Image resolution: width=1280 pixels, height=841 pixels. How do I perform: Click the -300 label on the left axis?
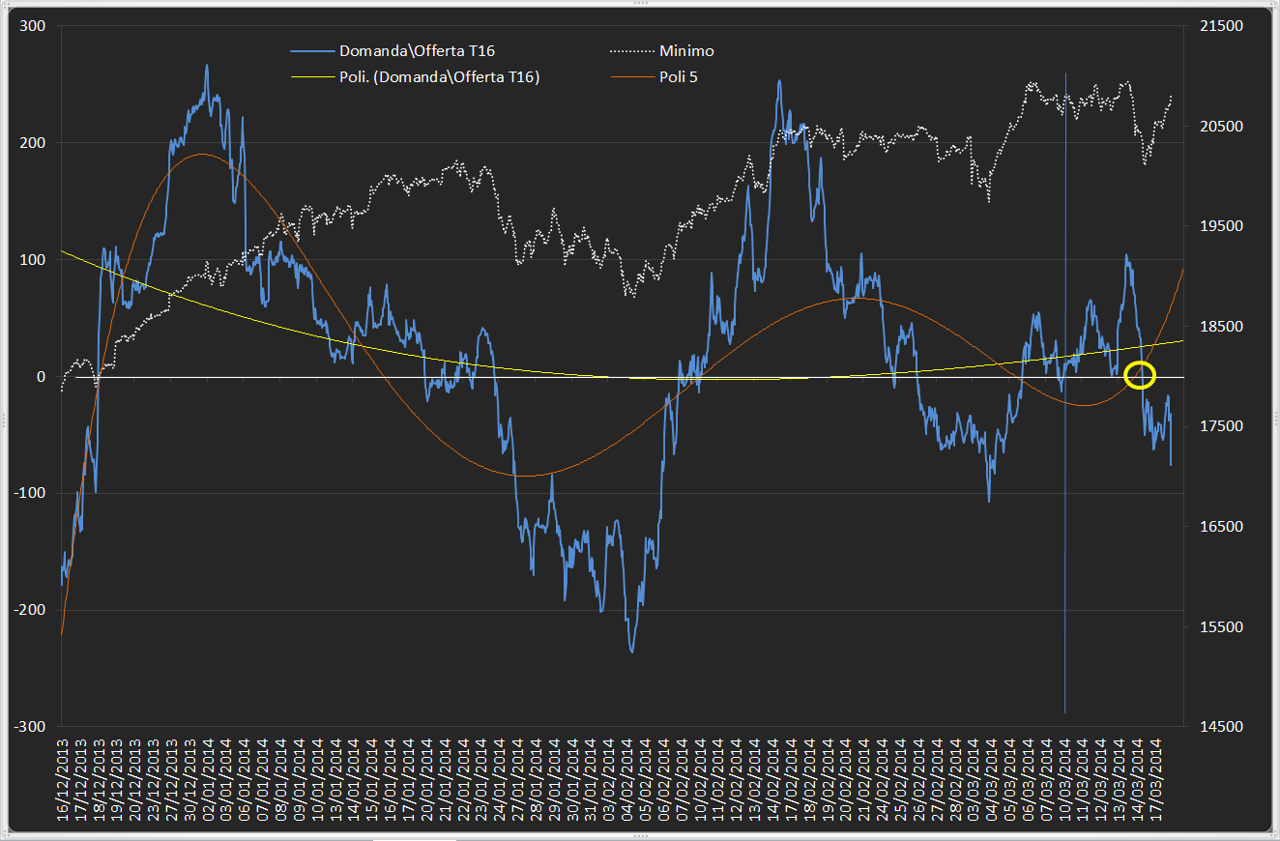pos(31,727)
